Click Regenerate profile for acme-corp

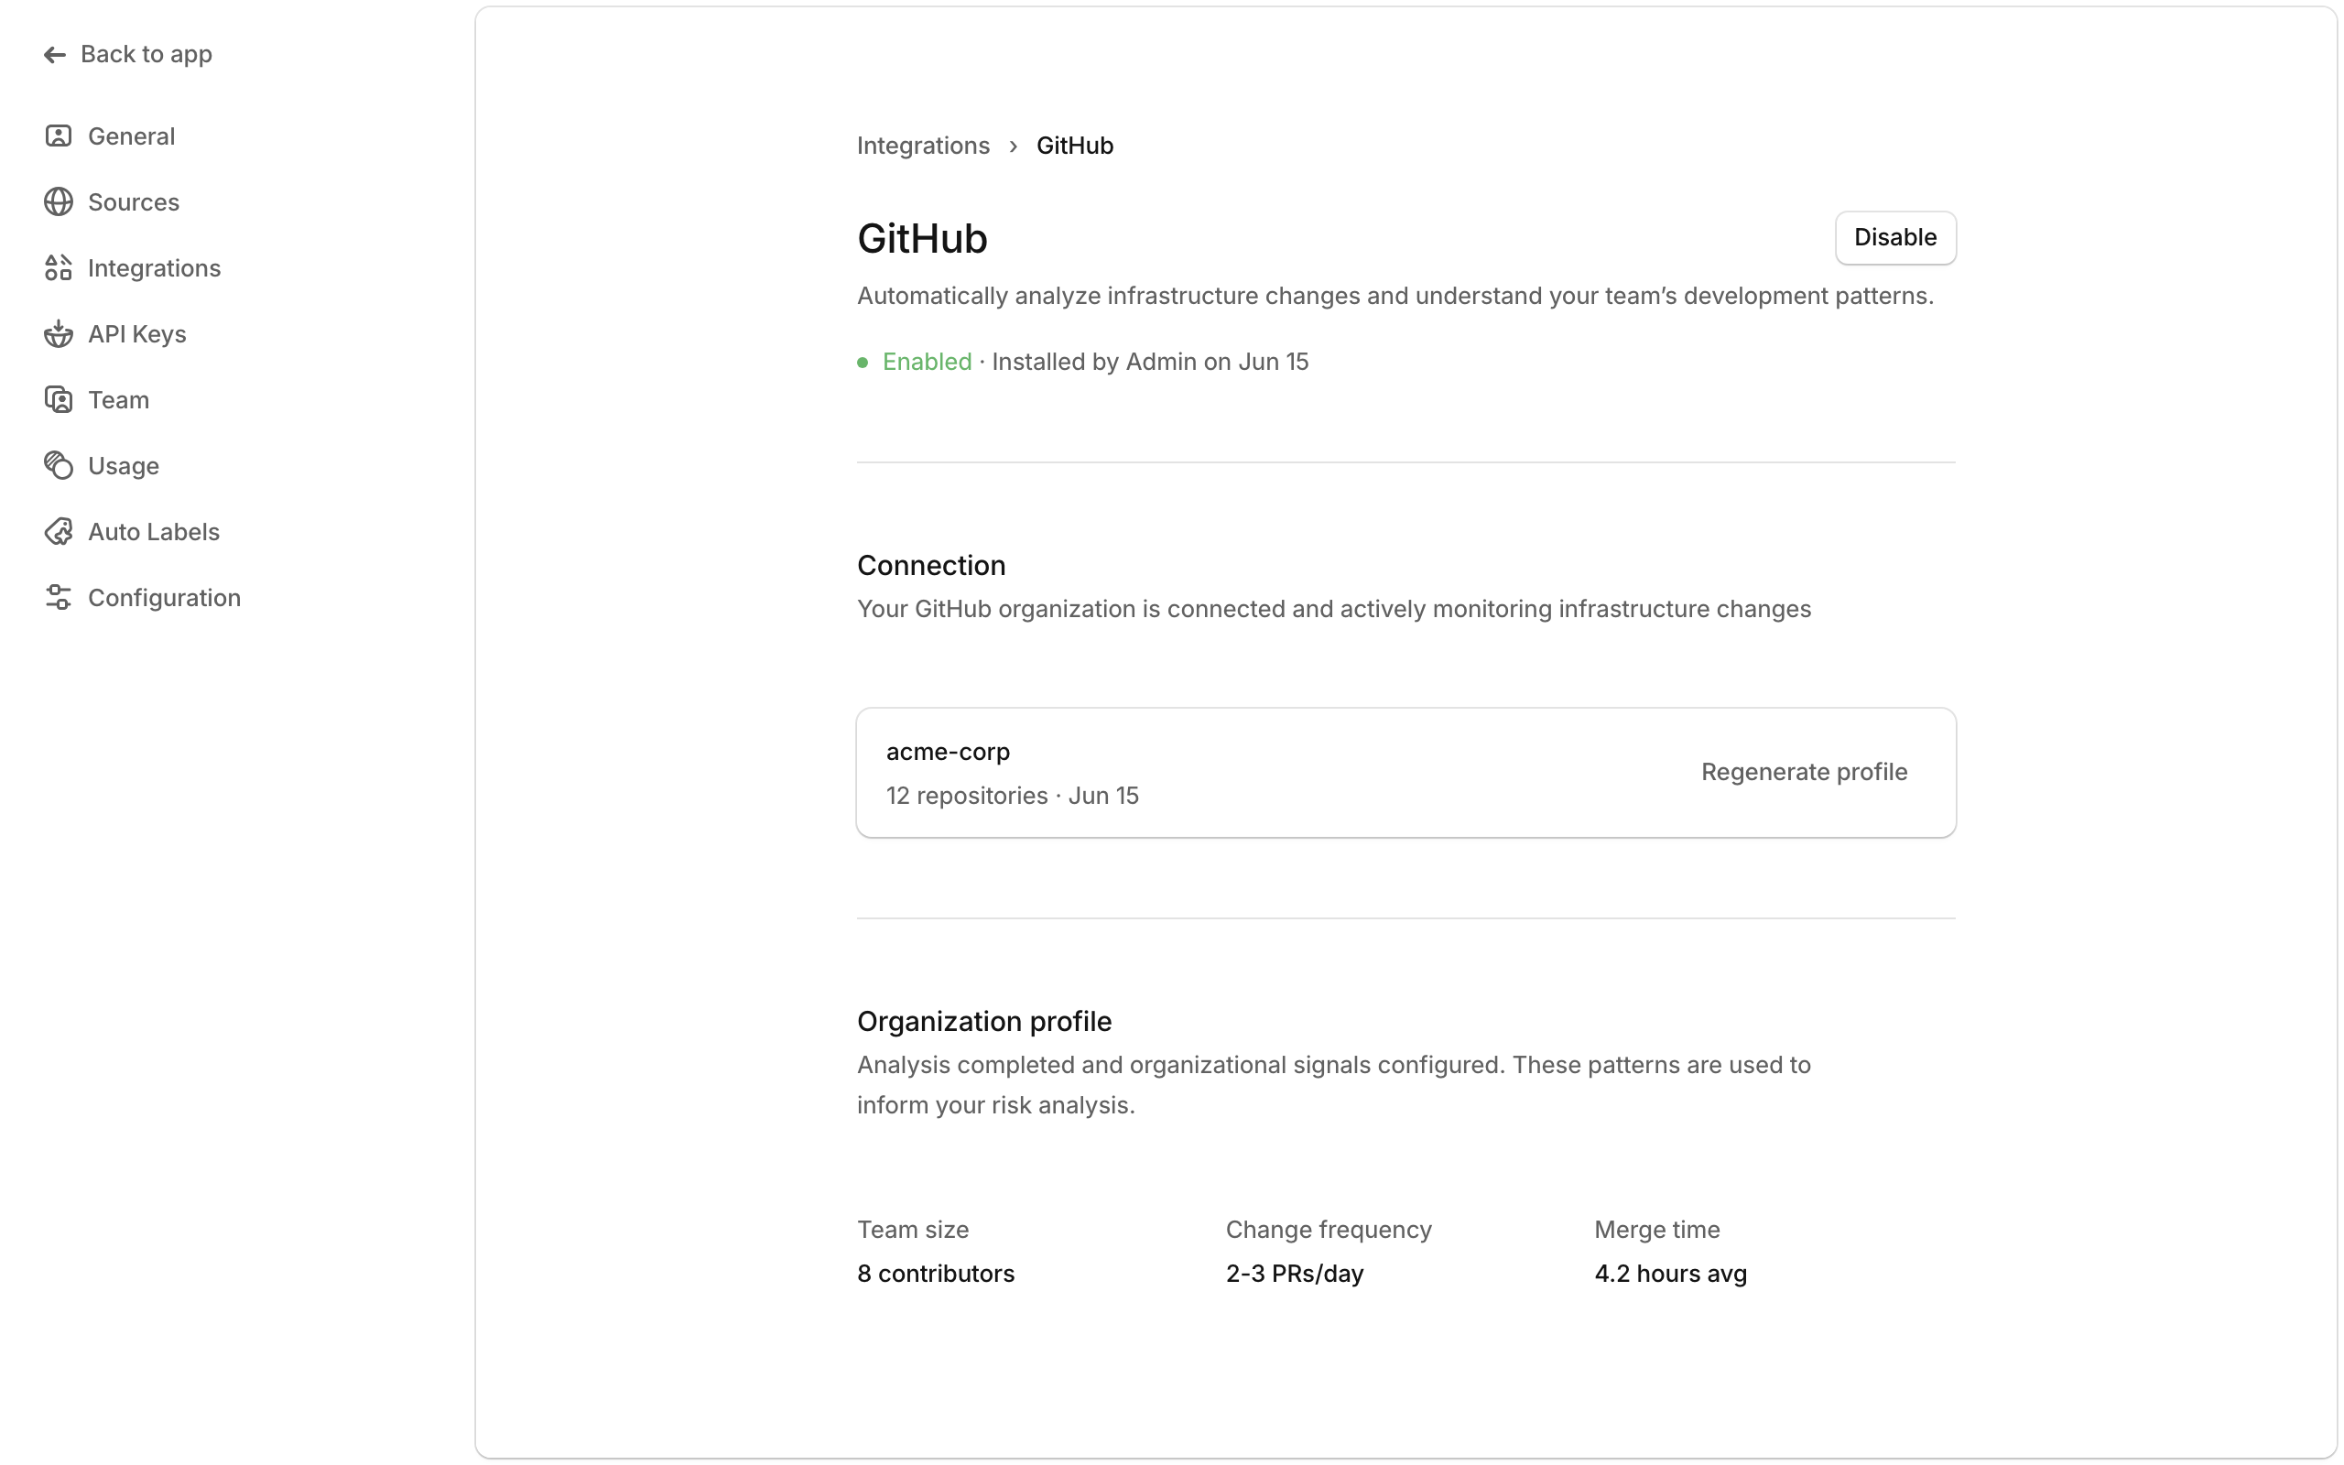coord(1804,771)
